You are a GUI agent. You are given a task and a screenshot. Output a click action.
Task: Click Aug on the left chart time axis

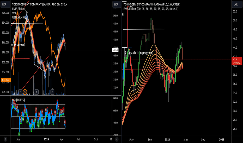click(18, 139)
